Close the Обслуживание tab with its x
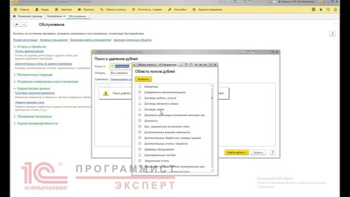Screen dimensions: 350x197 (x=88, y=16)
